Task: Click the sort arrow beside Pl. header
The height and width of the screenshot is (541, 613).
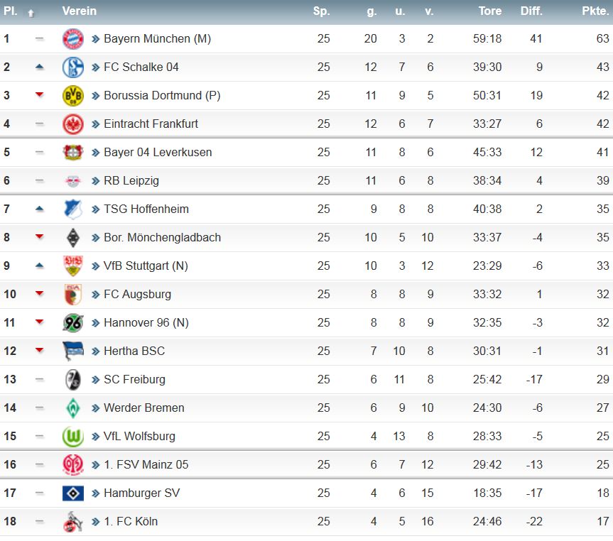Action: (x=31, y=12)
